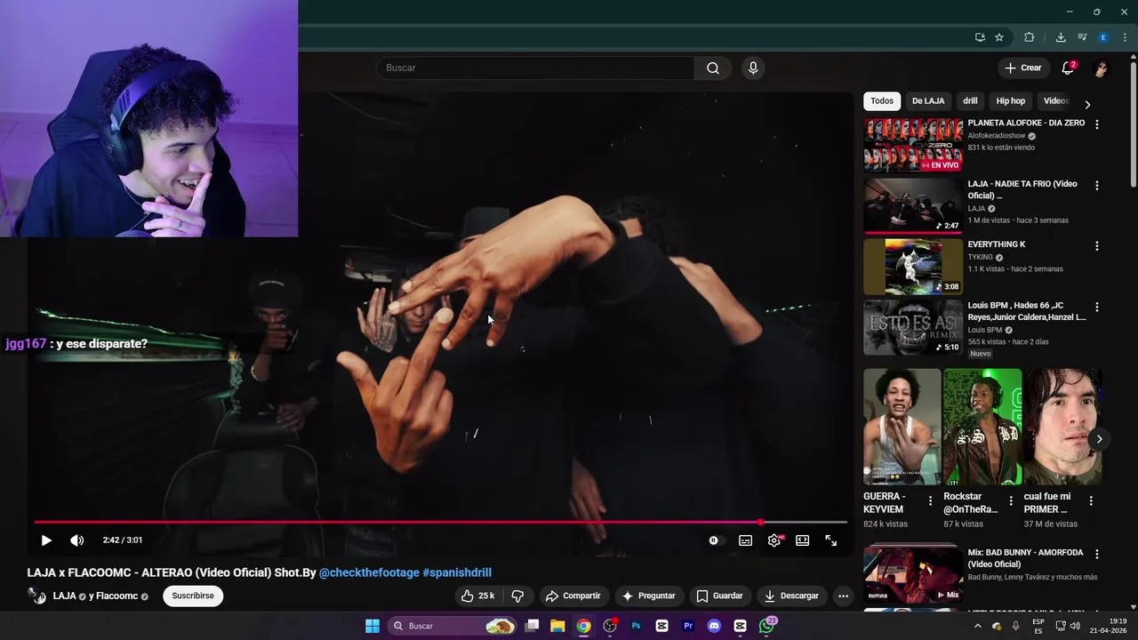1138x640 pixels.
Task: Open options for PLANETA ALOFOKE video
Action: pos(1096,124)
